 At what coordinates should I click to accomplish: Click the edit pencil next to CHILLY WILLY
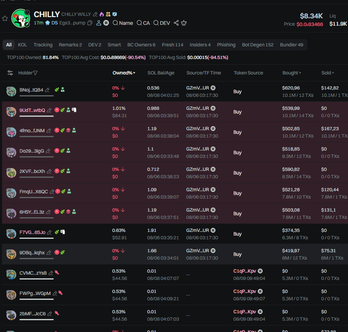(x=95, y=15)
